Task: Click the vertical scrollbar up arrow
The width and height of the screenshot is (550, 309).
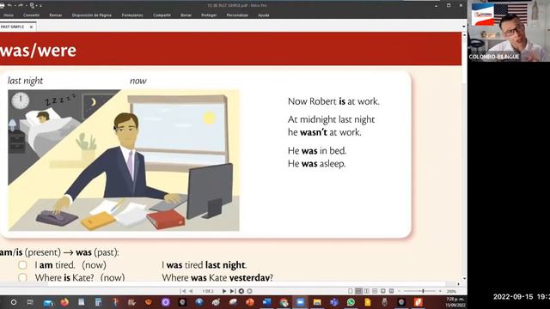Action: tap(464, 35)
